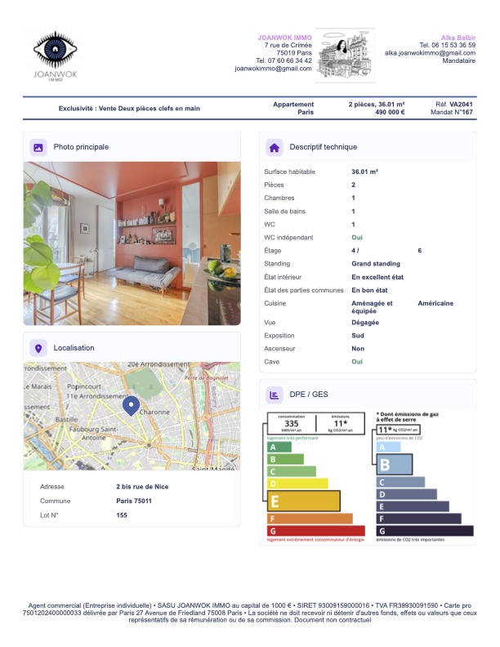Image resolution: width=500 pixels, height=647 pixels.
Task: Click the Photo principale image icon
Action: [38, 147]
